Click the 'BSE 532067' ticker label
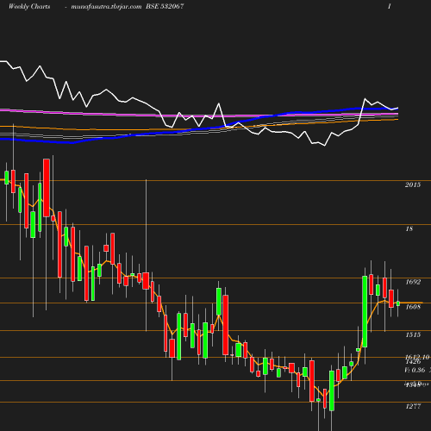The height and width of the screenshot is (431, 431). 165,6
